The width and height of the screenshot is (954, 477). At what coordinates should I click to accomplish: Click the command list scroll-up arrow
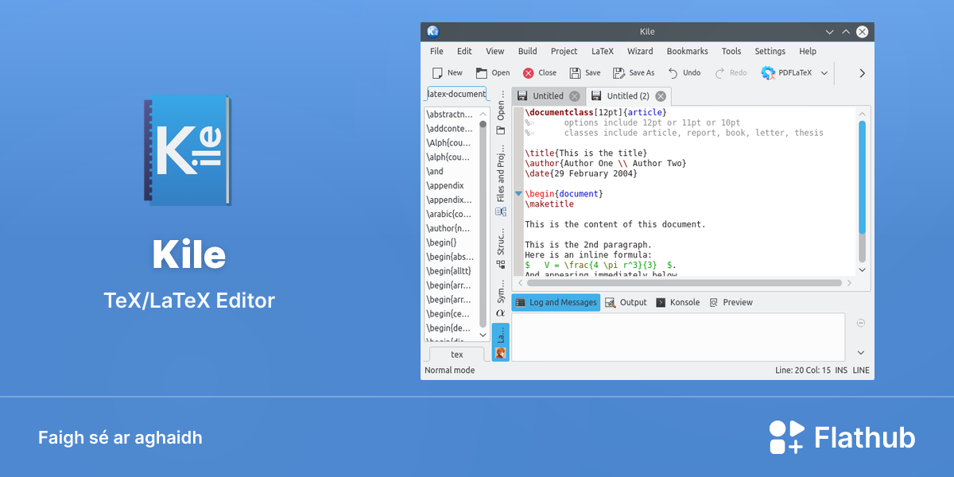(x=483, y=114)
